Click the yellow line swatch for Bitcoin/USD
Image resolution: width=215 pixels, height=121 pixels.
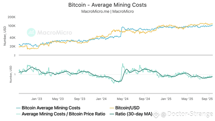coord(112,108)
